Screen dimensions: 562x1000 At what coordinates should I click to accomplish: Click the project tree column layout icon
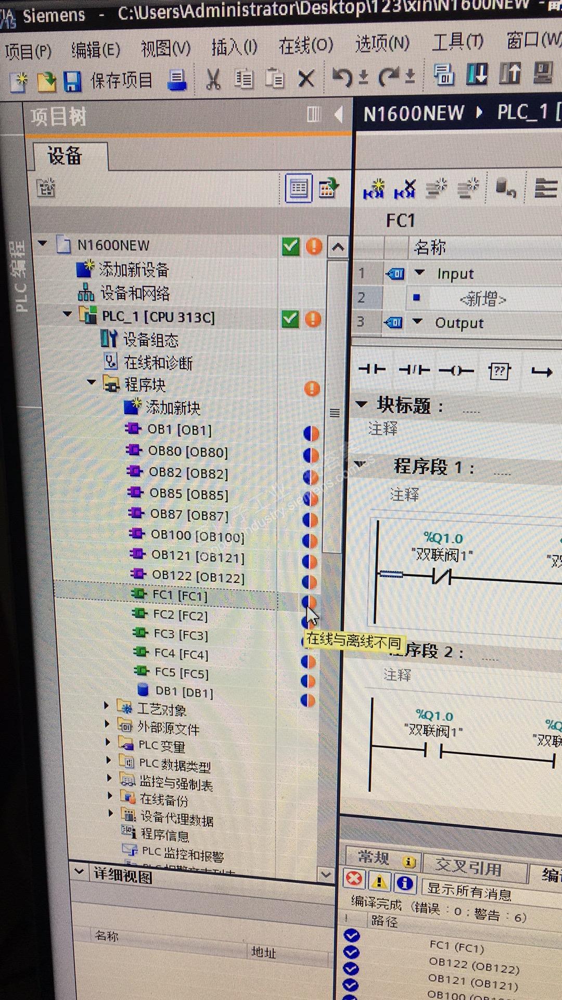pos(314,114)
